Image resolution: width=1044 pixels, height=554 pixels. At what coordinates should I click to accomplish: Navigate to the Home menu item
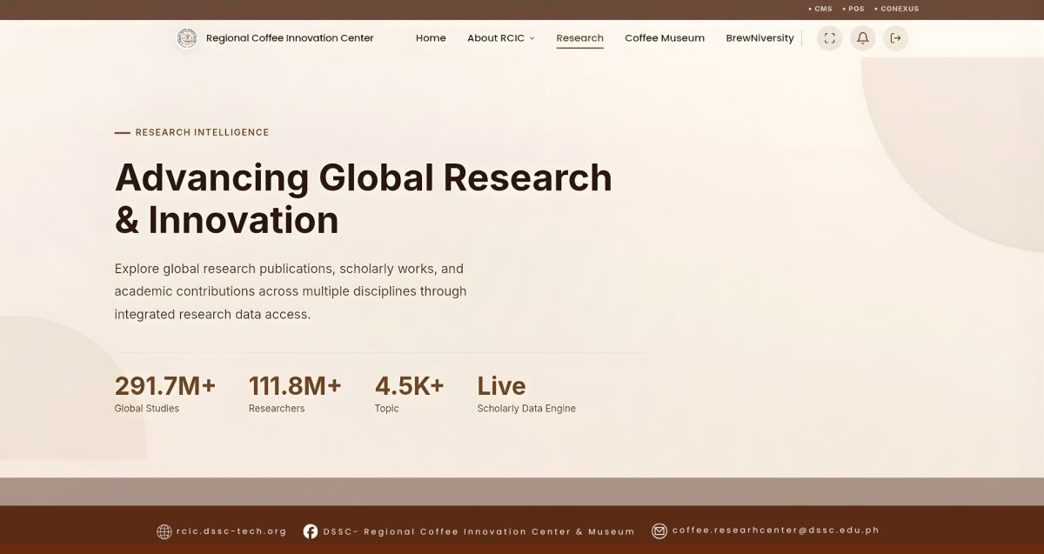click(431, 37)
